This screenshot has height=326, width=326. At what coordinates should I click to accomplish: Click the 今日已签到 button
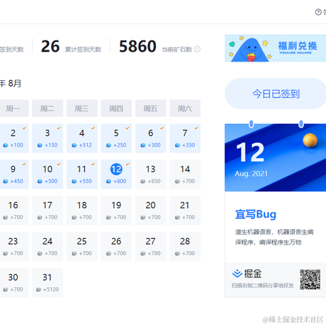tap(276, 94)
